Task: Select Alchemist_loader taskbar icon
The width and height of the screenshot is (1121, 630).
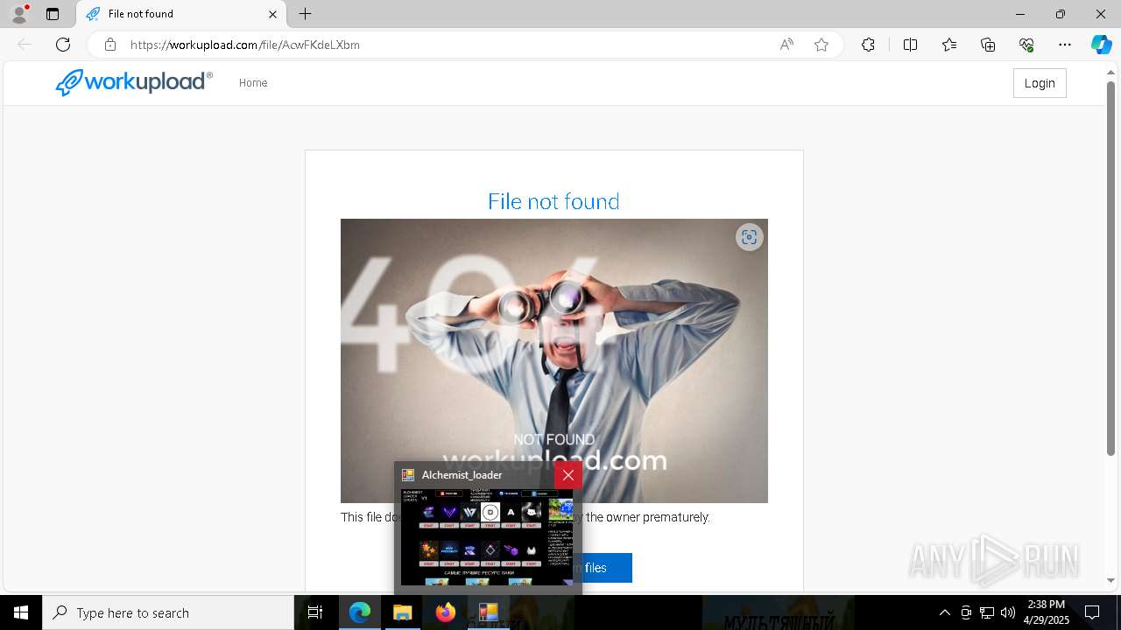Action: [488, 612]
